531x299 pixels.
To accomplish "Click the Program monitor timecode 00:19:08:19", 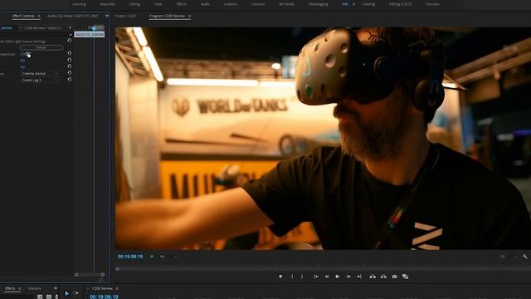I will tap(130, 257).
